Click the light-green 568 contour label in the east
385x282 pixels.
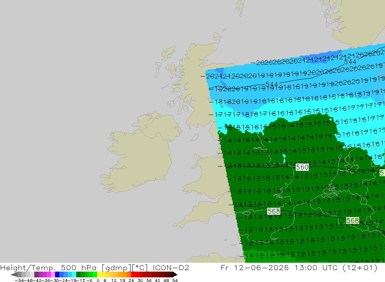pyautogui.click(x=352, y=220)
